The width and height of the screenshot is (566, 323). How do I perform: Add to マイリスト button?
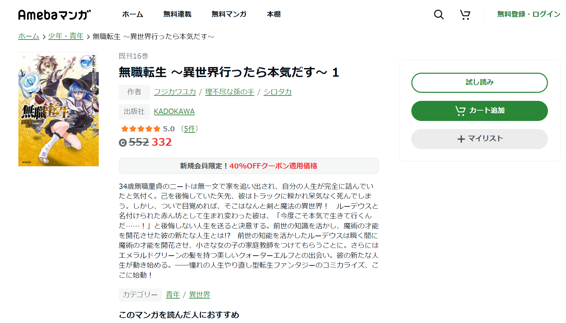coord(479,139)
